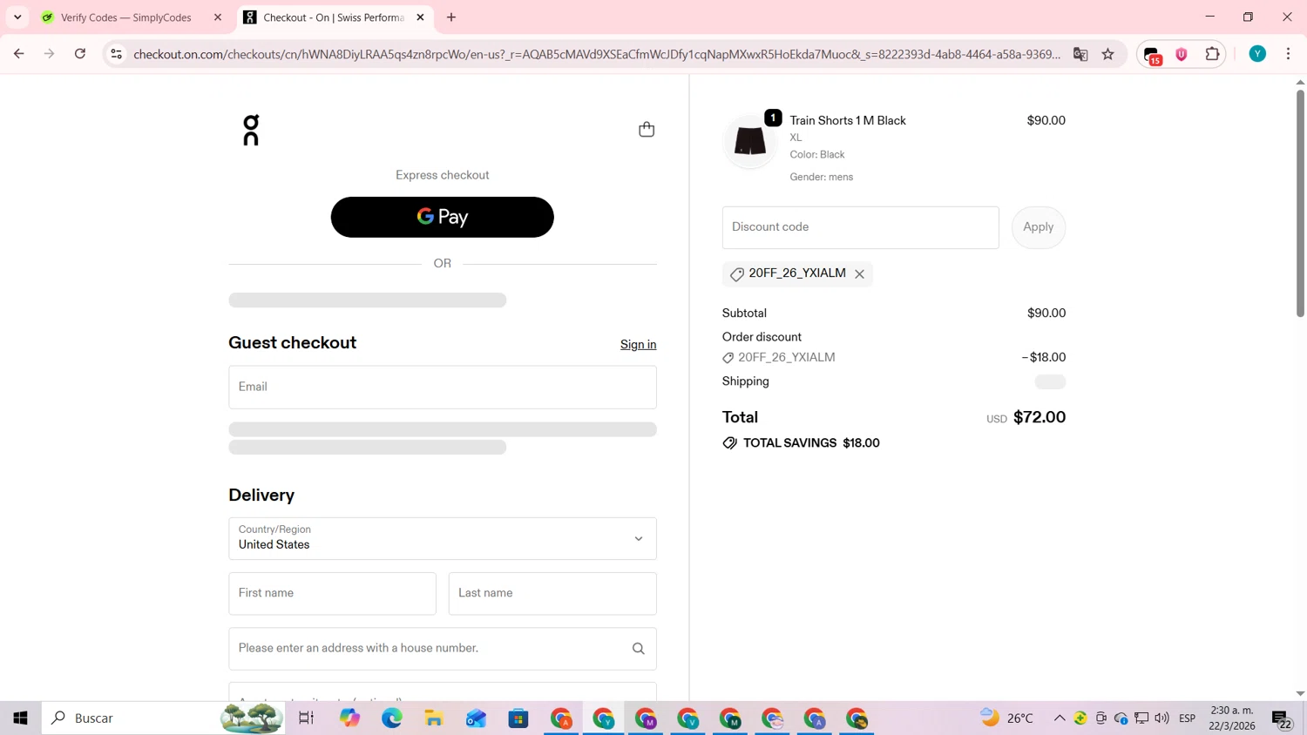
Task: Bookmark this page with star icon
Action: pos(1107,54)
